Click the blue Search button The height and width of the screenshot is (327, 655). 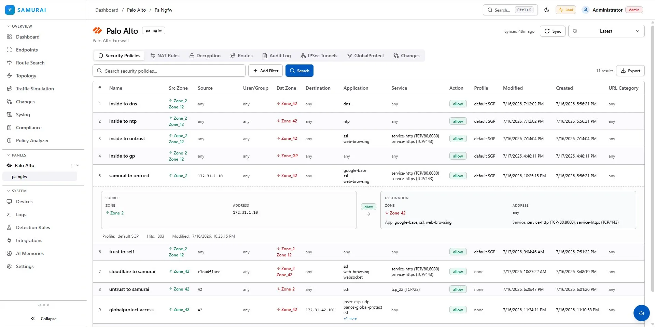[299, 71]
